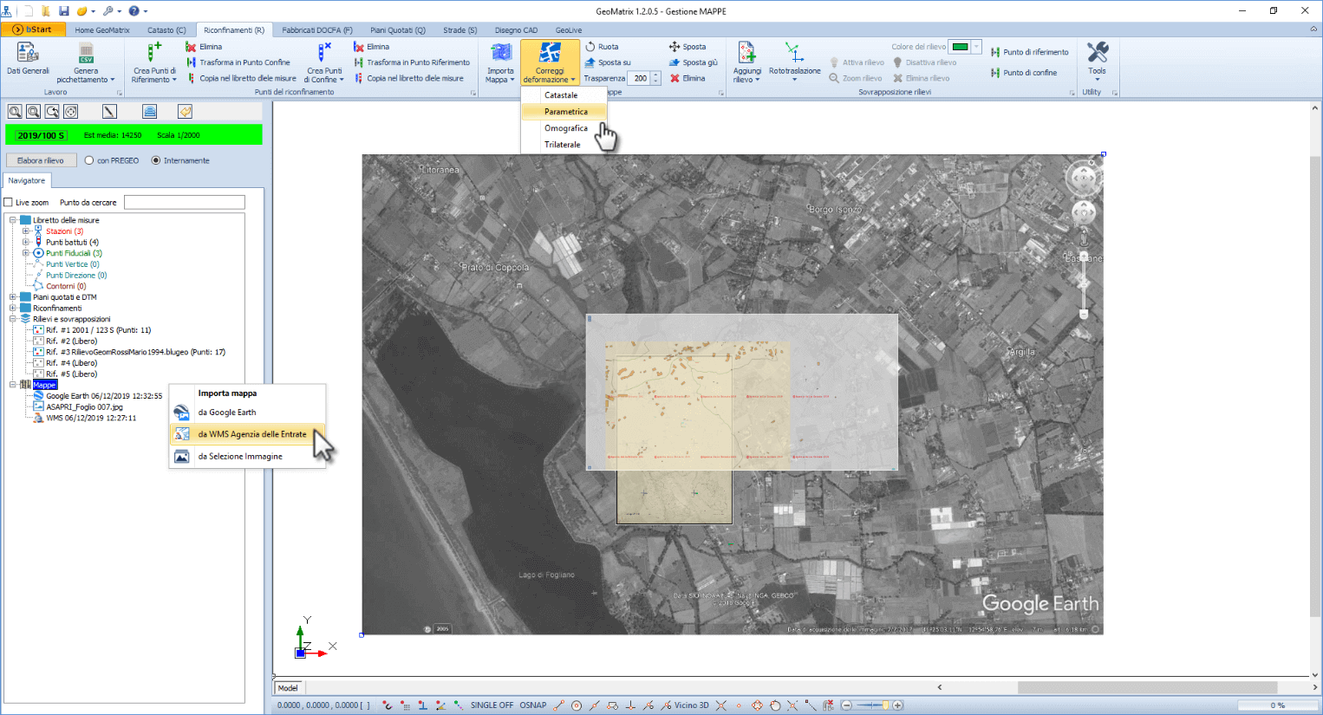Screen dimensions: 1323x715
Task: Click the Ruota map tool
Action: point(602,47)
